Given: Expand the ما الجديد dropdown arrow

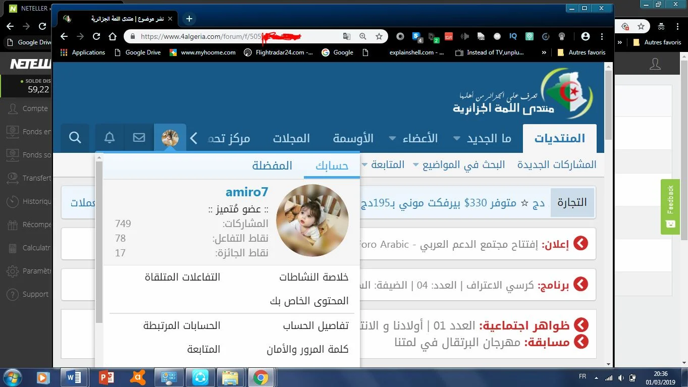Looking at the screenshot, I should pos(457,138).
